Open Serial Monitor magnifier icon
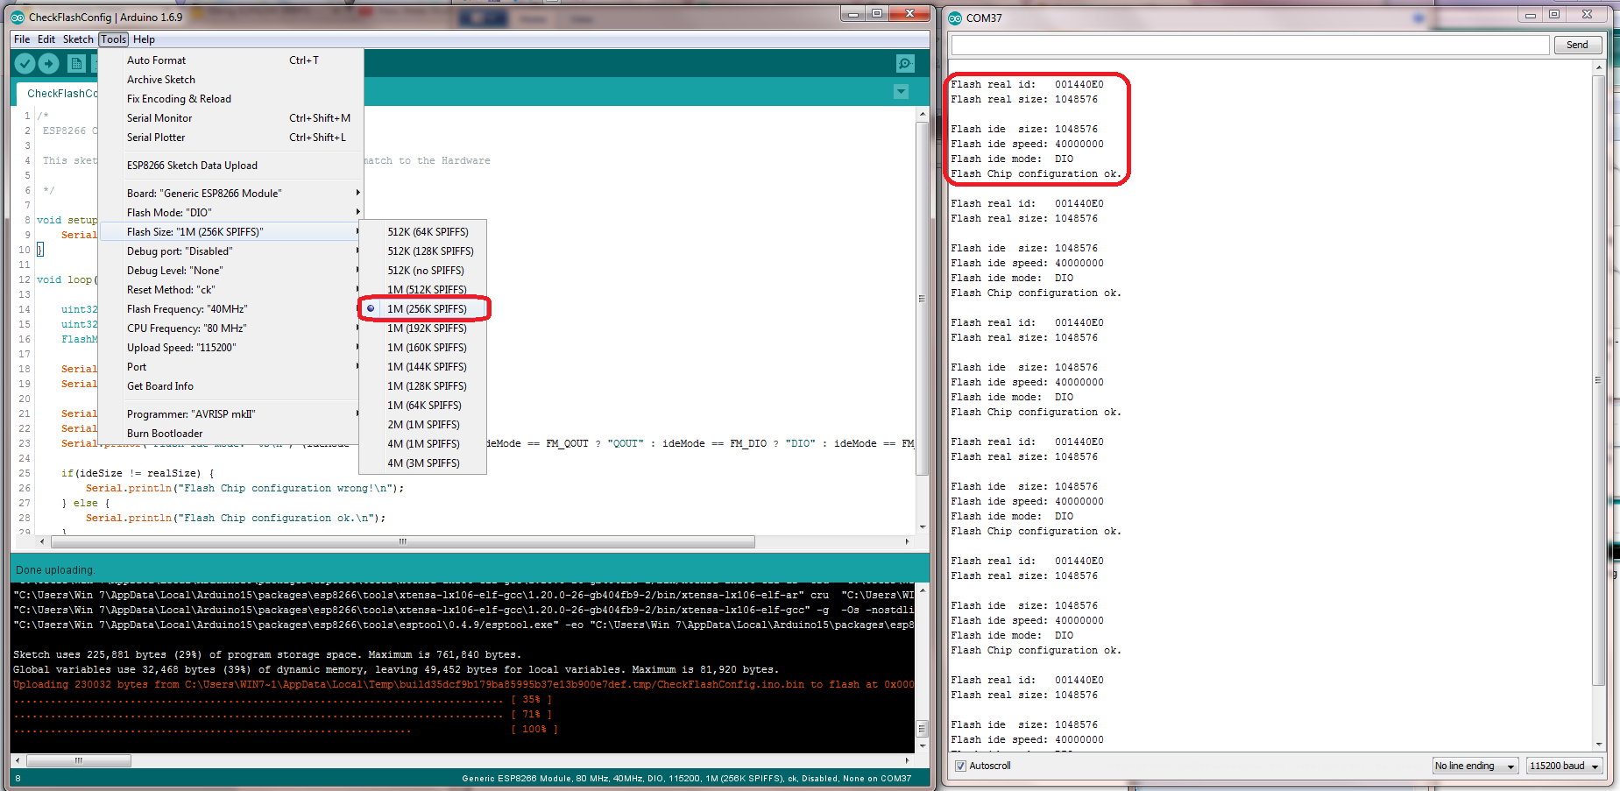The width and height of the screenshot is (1620, 791). (905, 63)
